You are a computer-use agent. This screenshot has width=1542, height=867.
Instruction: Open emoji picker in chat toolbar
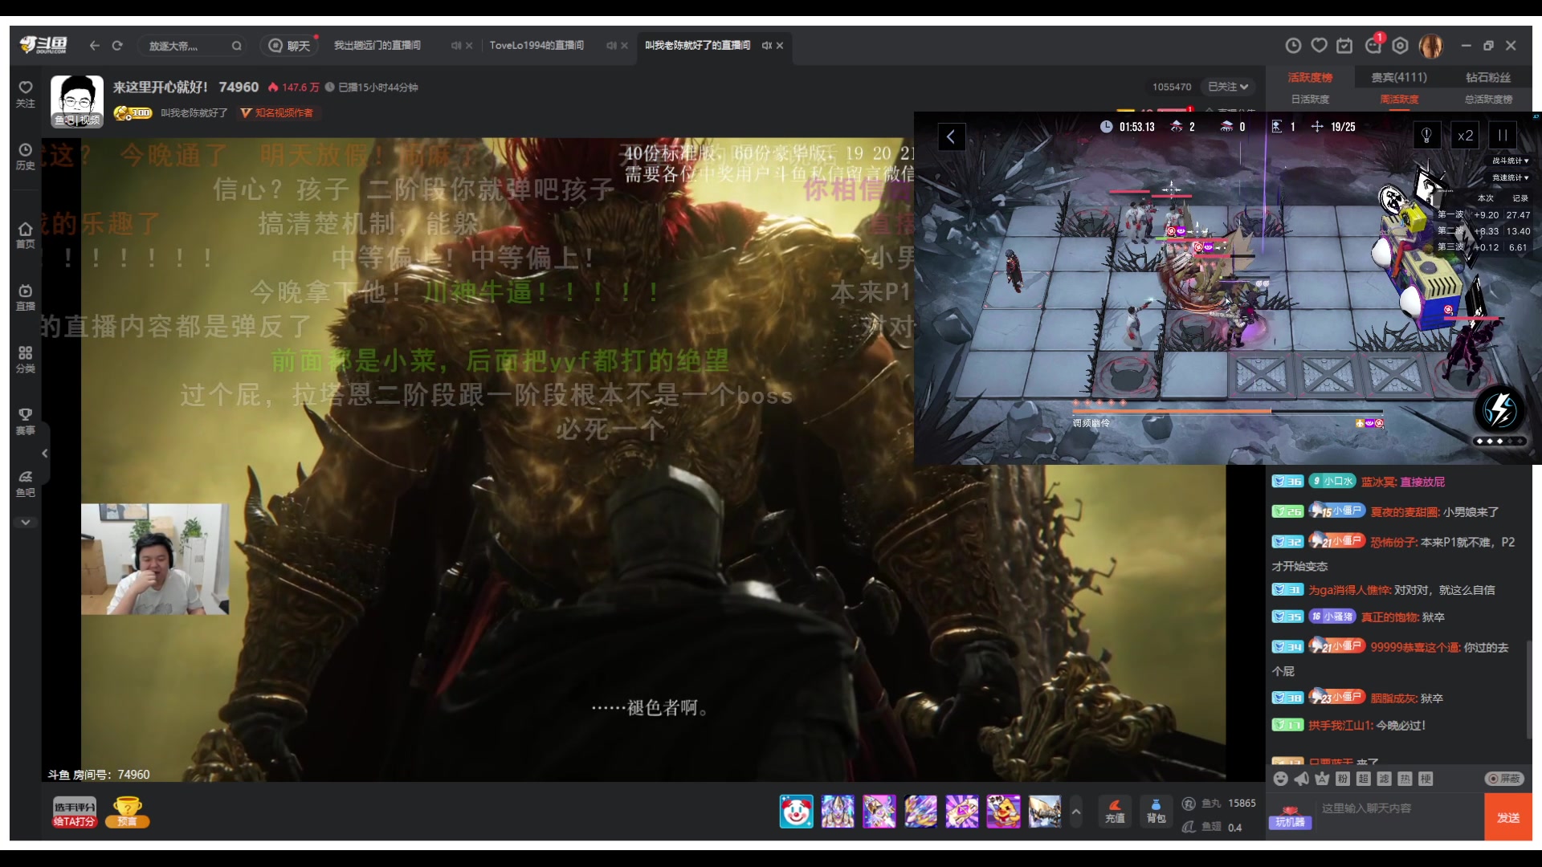[x=1280, y=779]
